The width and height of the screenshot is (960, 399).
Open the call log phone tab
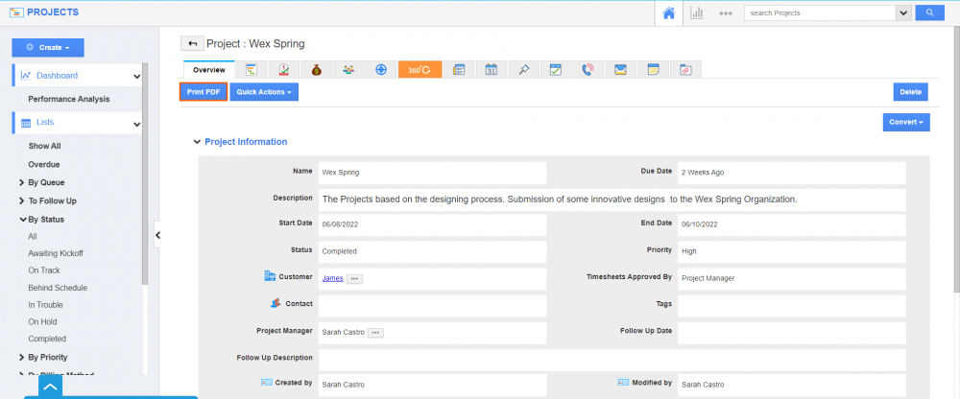[x=588, y=70]
